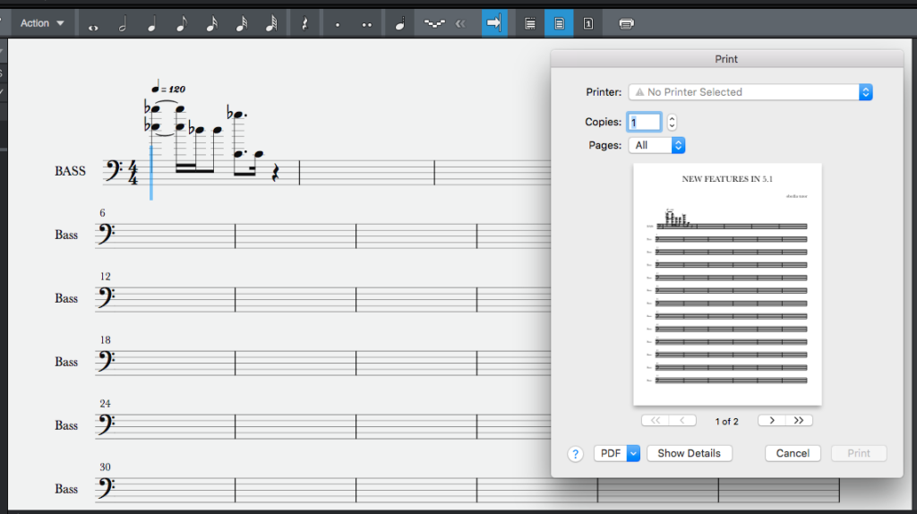Screen dimensions: 917x514
Task: Click the BASS staff label
Action: pyautogui.click(x=70, y=171)
